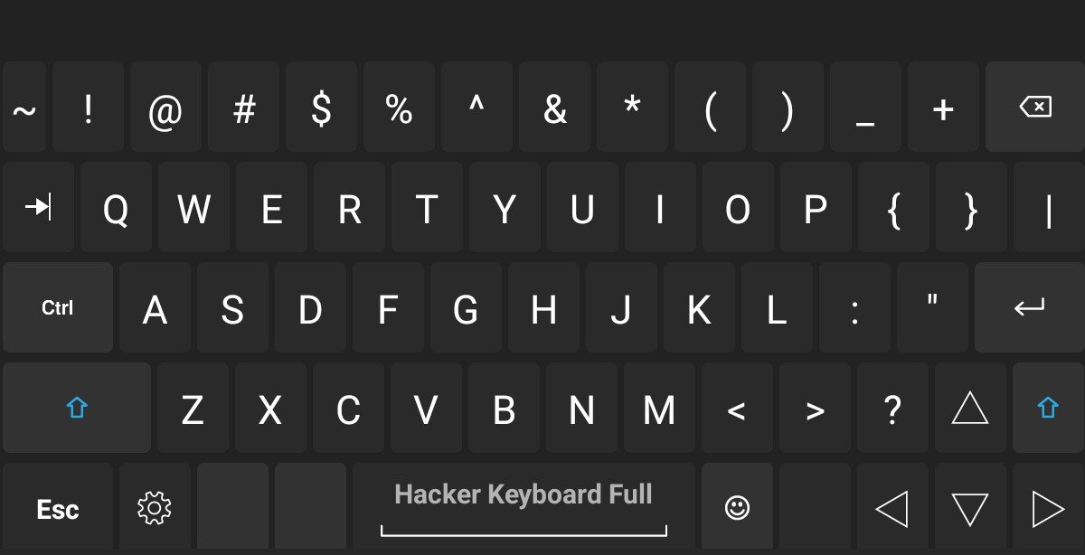Tap the Hacker Keyboard Full spacebar
This screenshot has height=555, width=1085.
pos(524,506)
